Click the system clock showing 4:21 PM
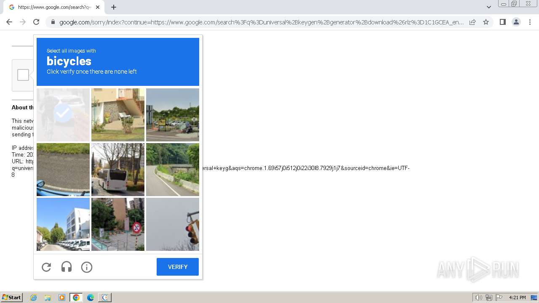539x303 pixels. point(518,298)
